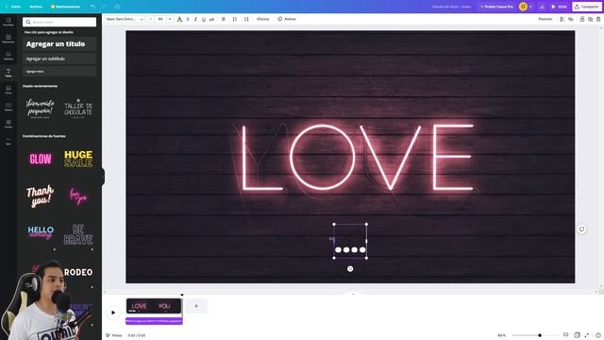Click the rotate handle below selected text
Image resolution: width=604 pixels, height=340 pixels.
pos(350,268)
